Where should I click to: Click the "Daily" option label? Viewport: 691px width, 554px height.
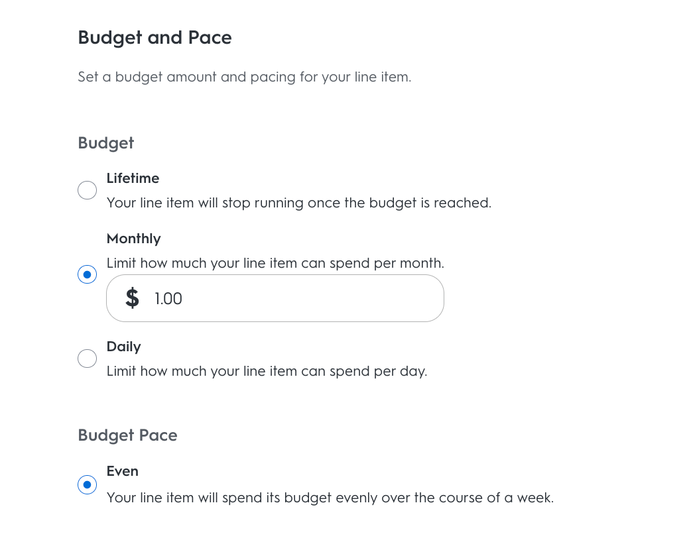point(123,347)
